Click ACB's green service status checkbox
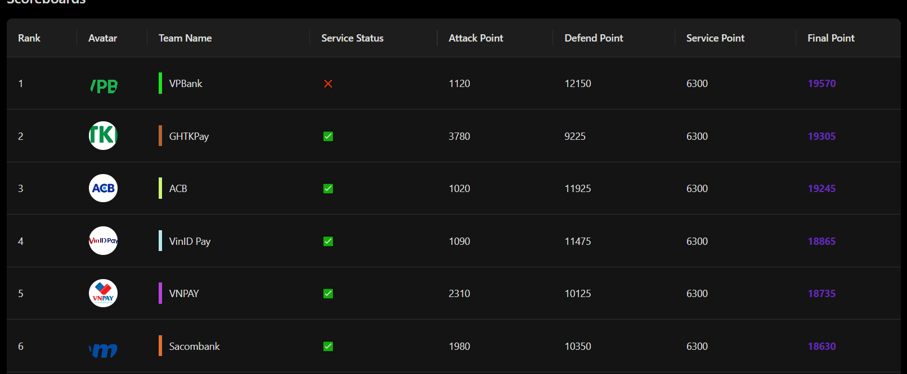The width and height of the screenshot is (907, 374). point(328,189)
